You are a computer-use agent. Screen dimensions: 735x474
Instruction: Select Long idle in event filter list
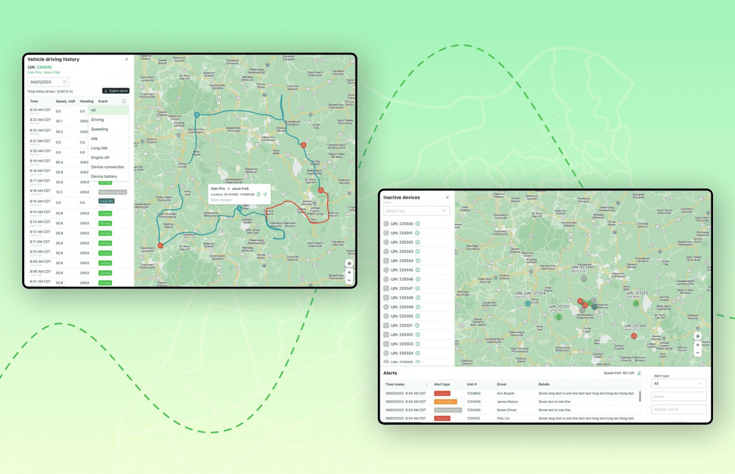point(99,148)
